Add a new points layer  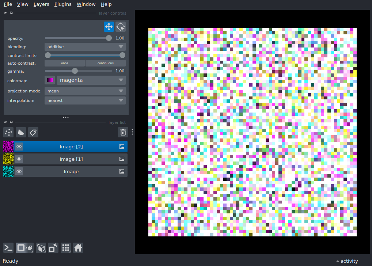tap(8, 132)
